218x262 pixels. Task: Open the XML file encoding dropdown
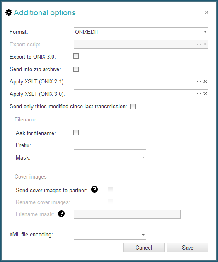(143, 235)
